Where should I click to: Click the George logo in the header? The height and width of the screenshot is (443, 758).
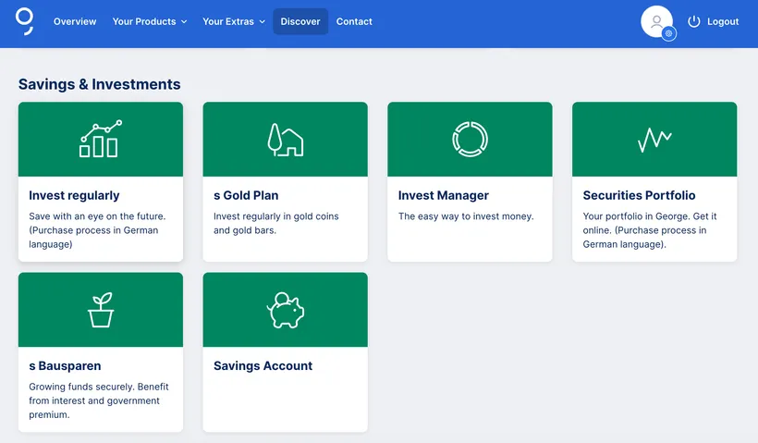click(25, 21)
